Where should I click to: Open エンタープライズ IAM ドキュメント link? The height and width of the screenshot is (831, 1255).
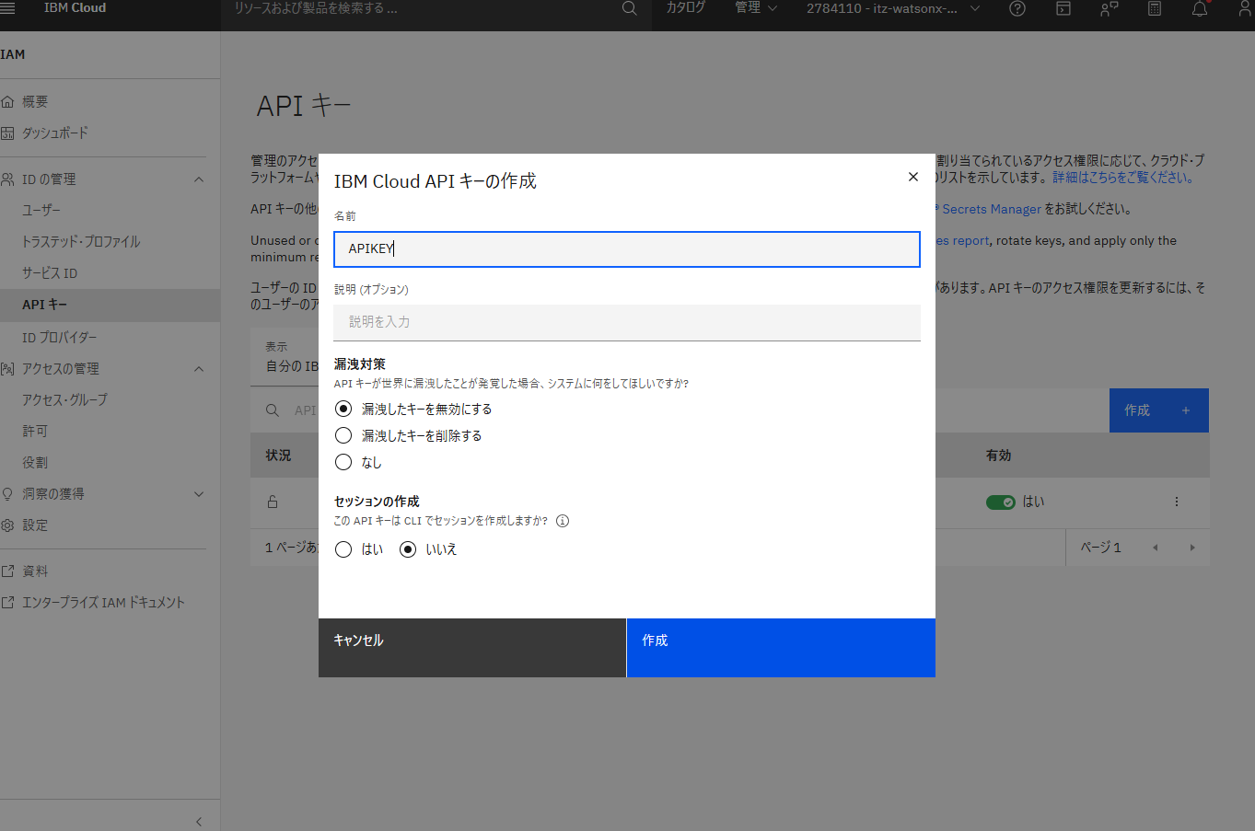[x=103, y=603]
